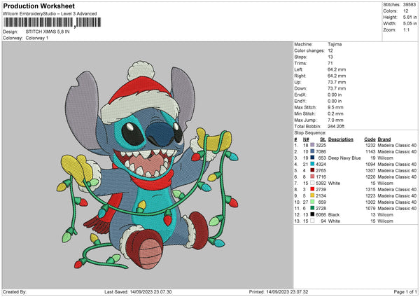The image size is (420, 297).
Task: Click the Total Bobbin value '244.20ft'
Action: pyautogui.click(x=336, y=126)
